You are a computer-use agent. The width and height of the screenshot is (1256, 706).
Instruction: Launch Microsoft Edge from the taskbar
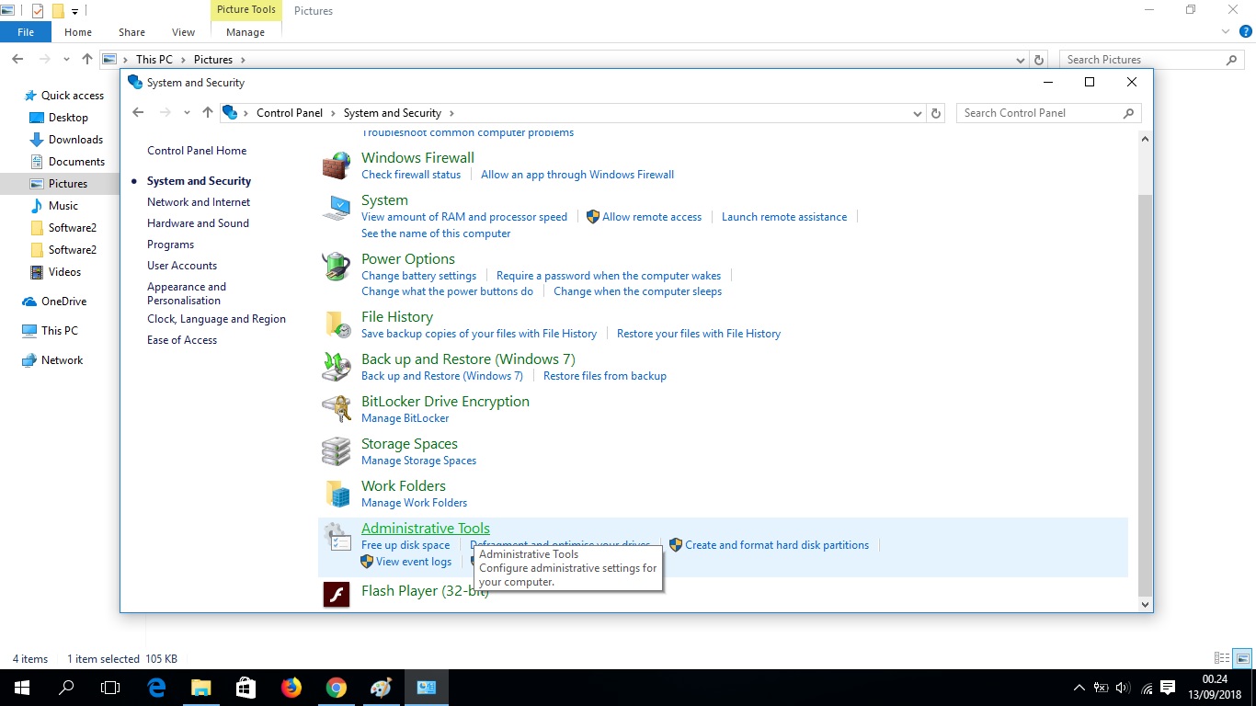click(156, 688)
